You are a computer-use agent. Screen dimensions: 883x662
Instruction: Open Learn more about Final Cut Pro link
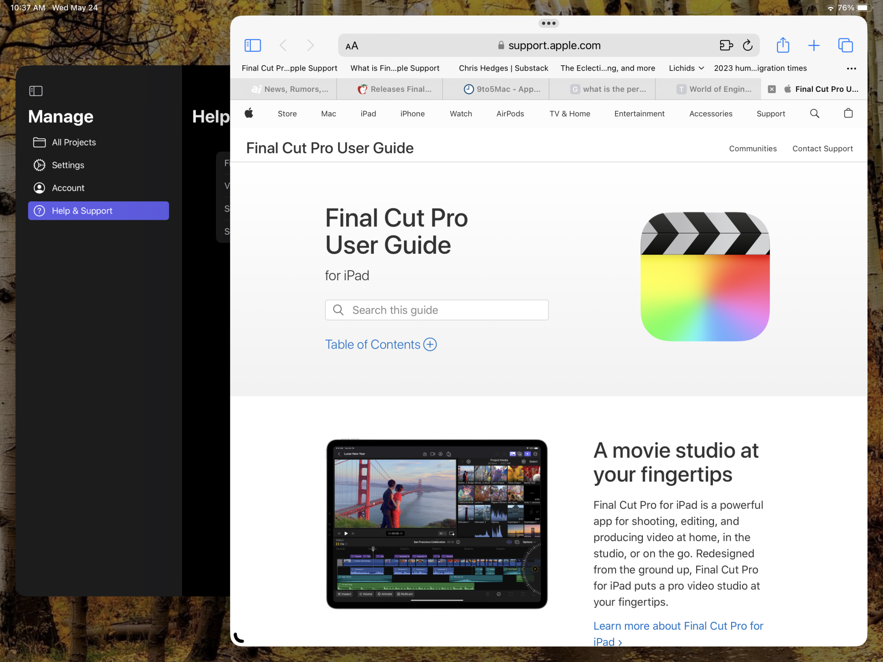pyautogui.click(x=678, y=634)
